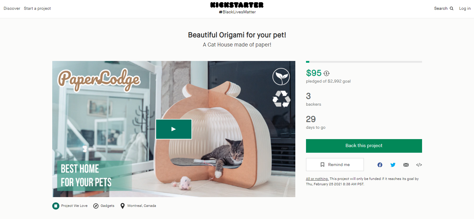Open the Log in link
Viewport: 474px width, 219px height.
point(465,9)
